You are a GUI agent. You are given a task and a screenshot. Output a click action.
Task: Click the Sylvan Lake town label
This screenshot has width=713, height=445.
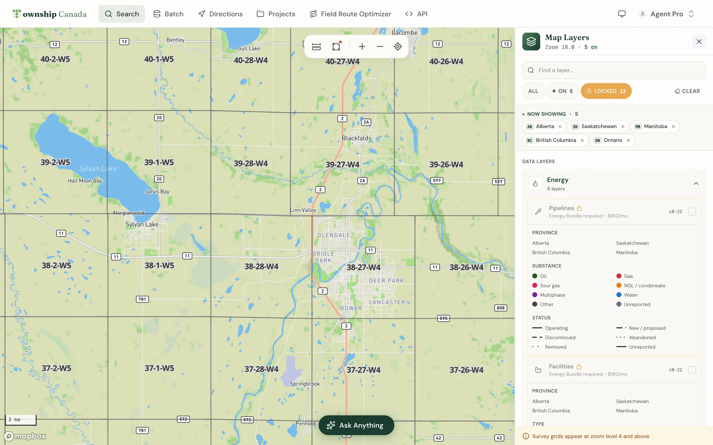coord(142,225)
